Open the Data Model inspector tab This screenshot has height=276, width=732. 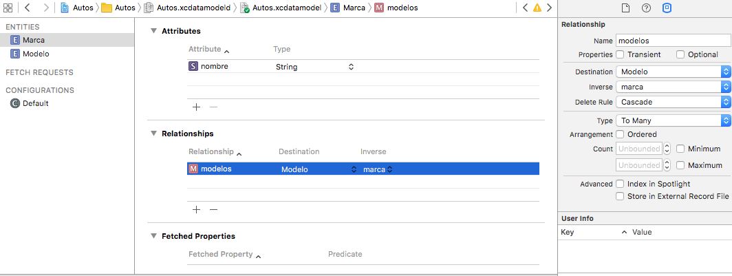pyautogui.click(x=667, y=8)
